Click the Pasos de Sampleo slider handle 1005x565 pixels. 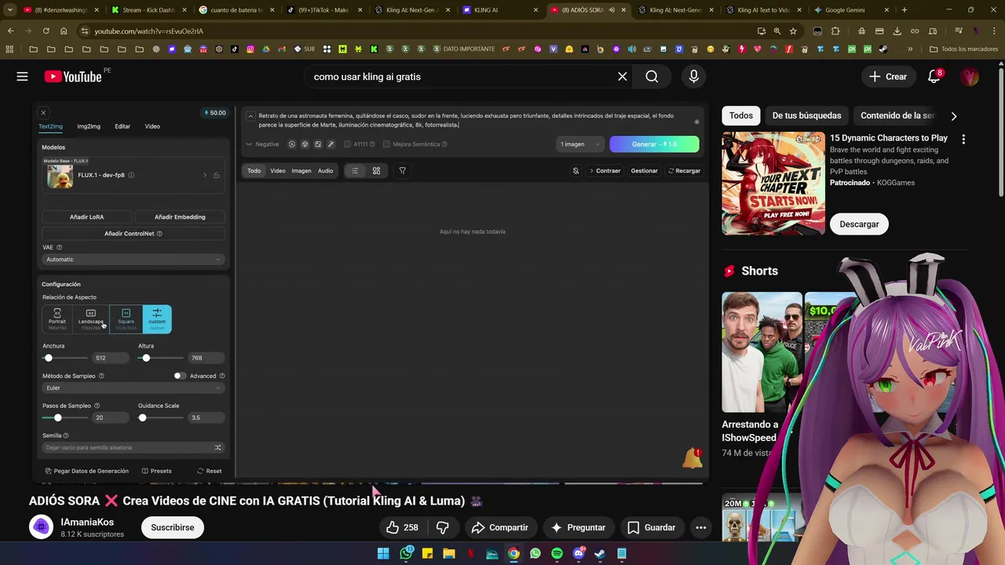tap(57, 417)
